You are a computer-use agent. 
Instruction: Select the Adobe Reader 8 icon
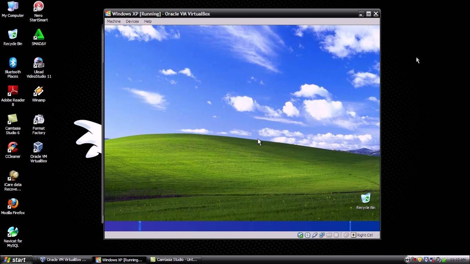[x=13, y=96]
